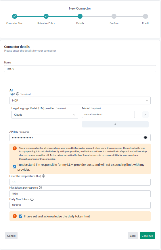The image size is (161, 250).
Task: Open the AI Type dropdown showing MCP
Action: click(80, 100)
